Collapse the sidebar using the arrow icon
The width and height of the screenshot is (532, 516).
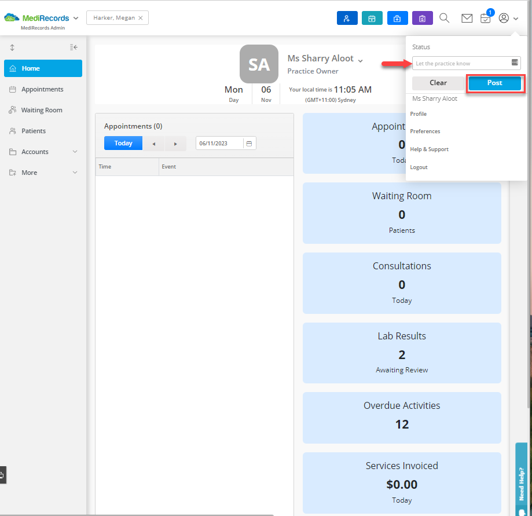74,47
